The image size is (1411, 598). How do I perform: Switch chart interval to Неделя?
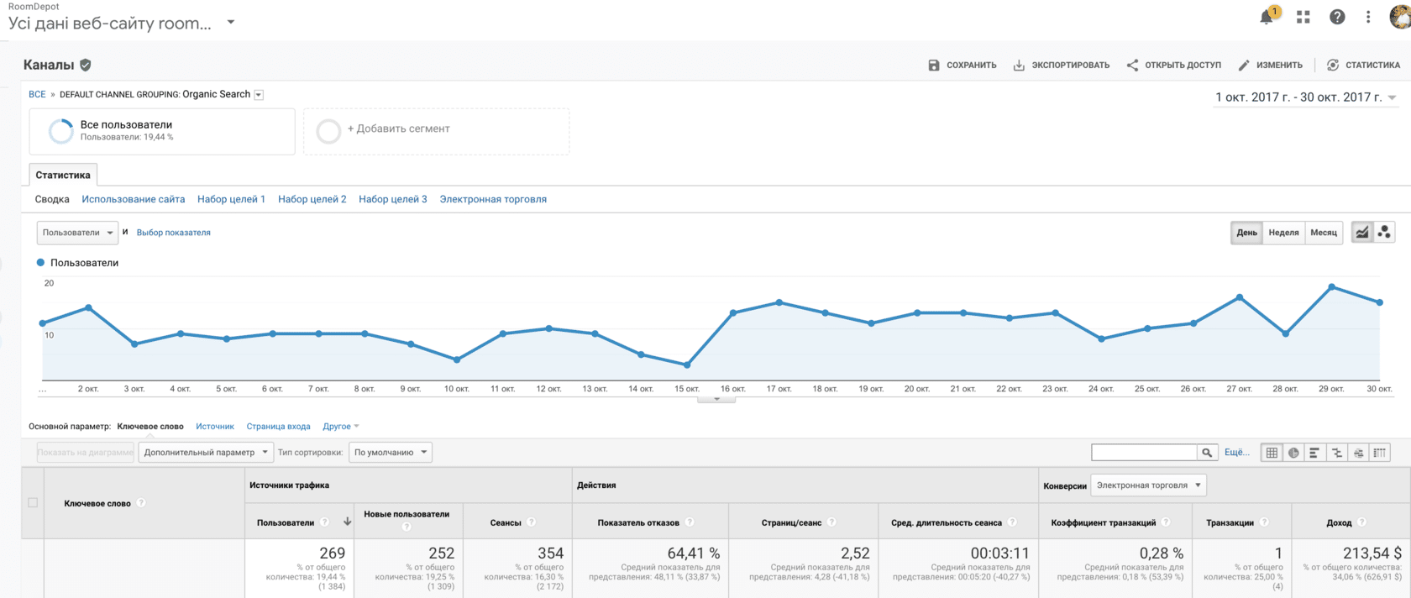[1283, 233]
